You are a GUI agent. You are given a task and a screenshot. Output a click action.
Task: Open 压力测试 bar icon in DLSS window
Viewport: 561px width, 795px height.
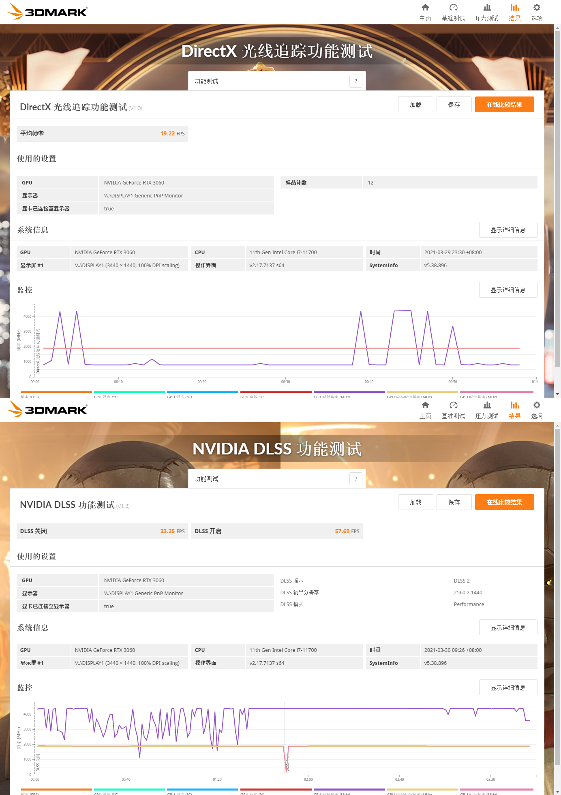click(487, 405)
